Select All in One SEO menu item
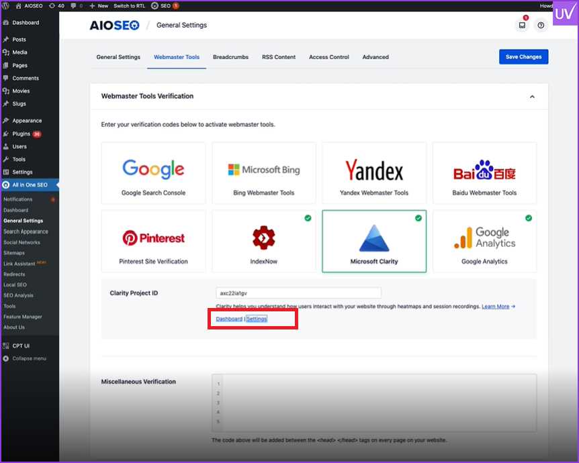579x463 pixels. click(x=30, y=185)
